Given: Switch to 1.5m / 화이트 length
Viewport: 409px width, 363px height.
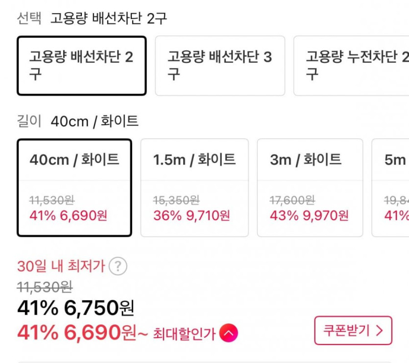Looking at the screenshot, I should click(194, 188).
